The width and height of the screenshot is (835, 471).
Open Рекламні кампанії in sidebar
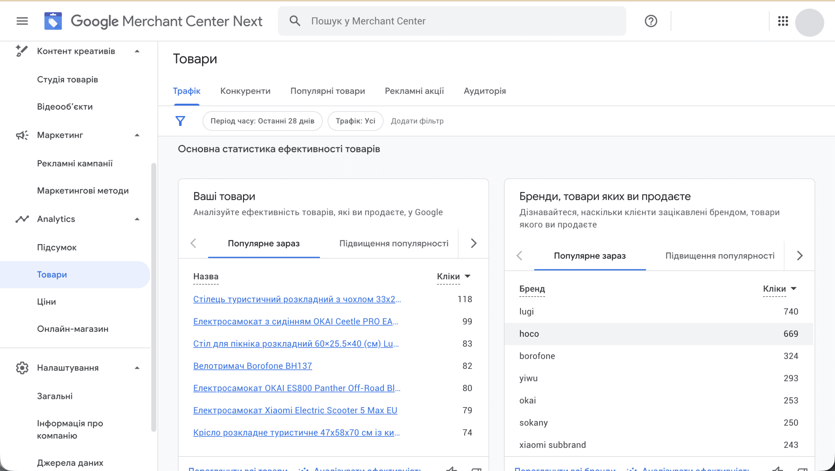tap(75, 163)
